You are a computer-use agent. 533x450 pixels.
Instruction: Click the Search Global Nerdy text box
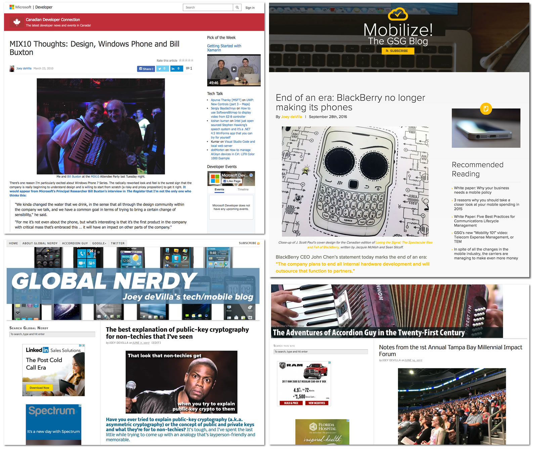pos(52,334)
